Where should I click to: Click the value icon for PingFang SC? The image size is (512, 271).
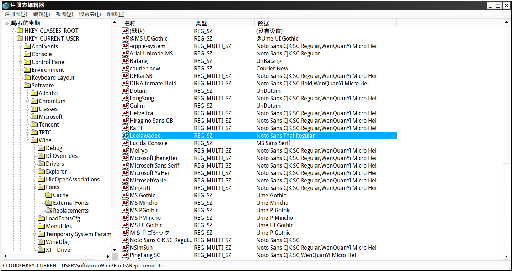126,255
